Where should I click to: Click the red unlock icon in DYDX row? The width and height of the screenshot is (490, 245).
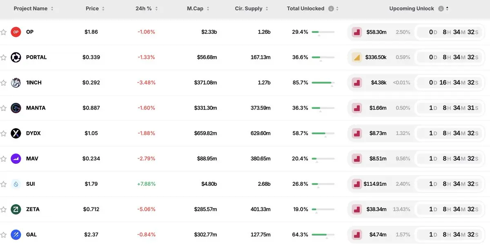click(x=357, y=133)
